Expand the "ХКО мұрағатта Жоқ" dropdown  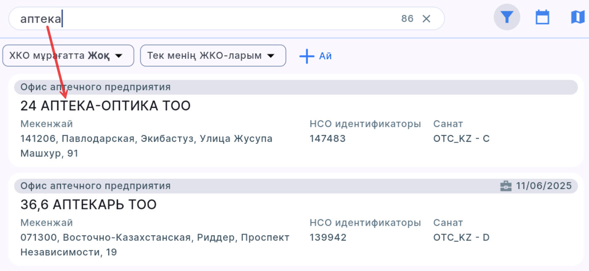click(x=68, y=56)
